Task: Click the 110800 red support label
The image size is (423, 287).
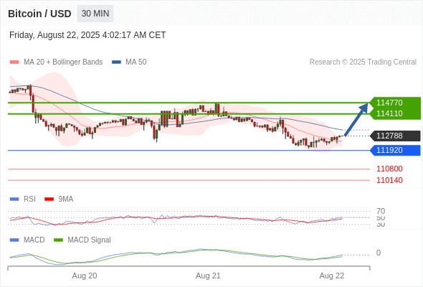Action: click(389, 169)
